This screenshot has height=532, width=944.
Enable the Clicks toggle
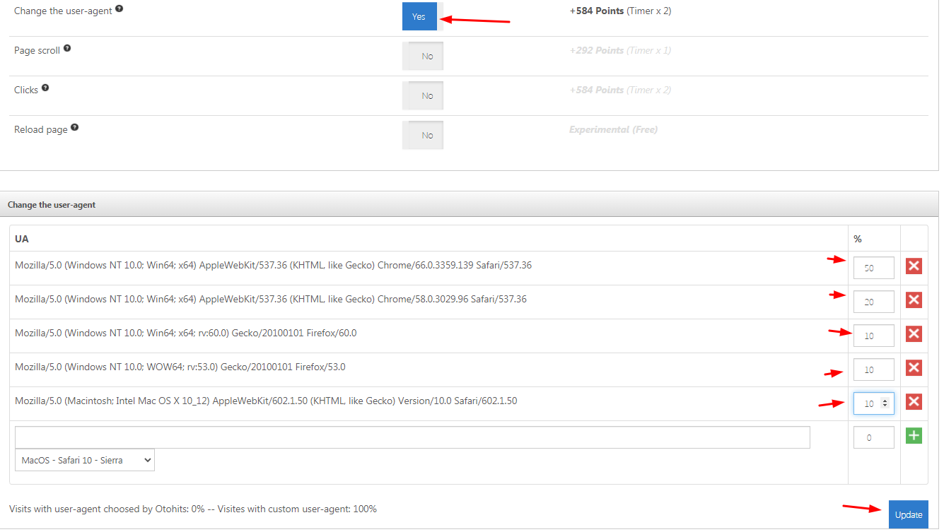point(423,95)
